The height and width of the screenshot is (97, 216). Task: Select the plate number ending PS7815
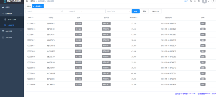(51, 24)
